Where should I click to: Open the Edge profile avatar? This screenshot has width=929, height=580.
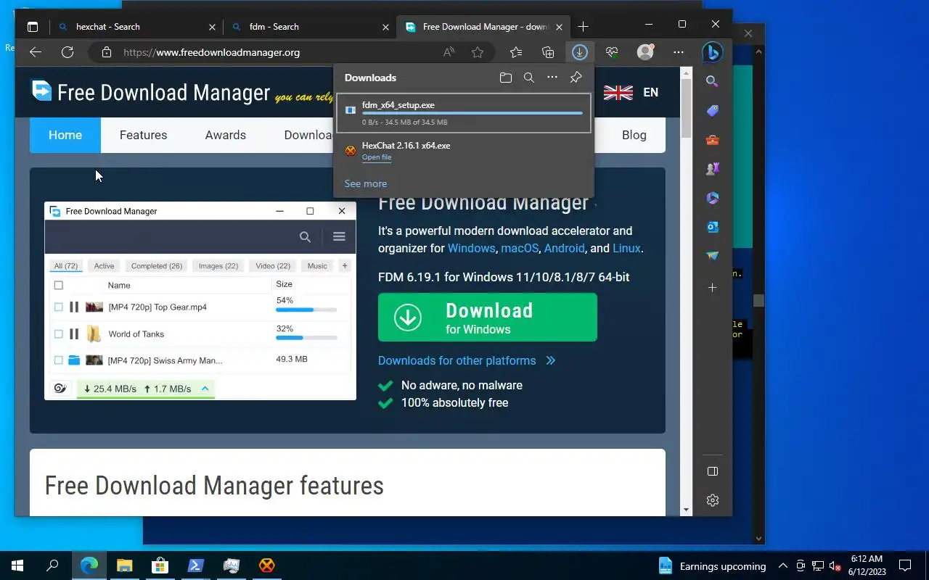tap(645, 52)
